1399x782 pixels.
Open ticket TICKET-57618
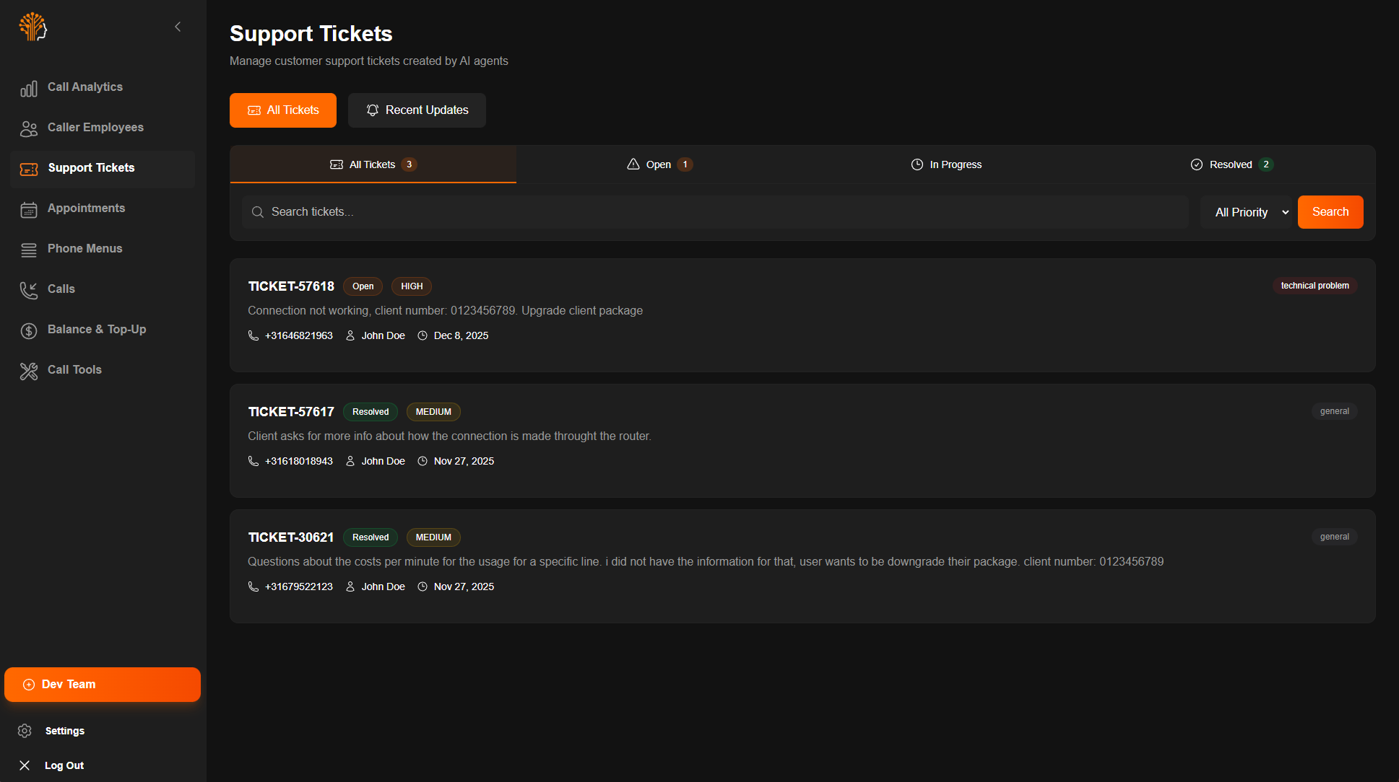click(291, 286)
